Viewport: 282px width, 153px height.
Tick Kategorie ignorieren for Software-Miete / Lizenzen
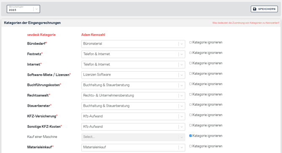191,74
